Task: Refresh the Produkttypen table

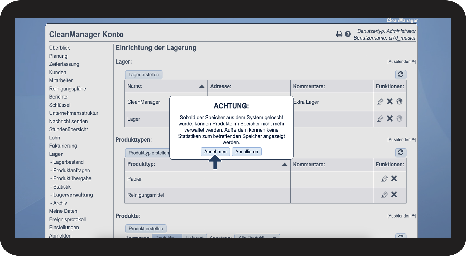Action: pos(401,153)
